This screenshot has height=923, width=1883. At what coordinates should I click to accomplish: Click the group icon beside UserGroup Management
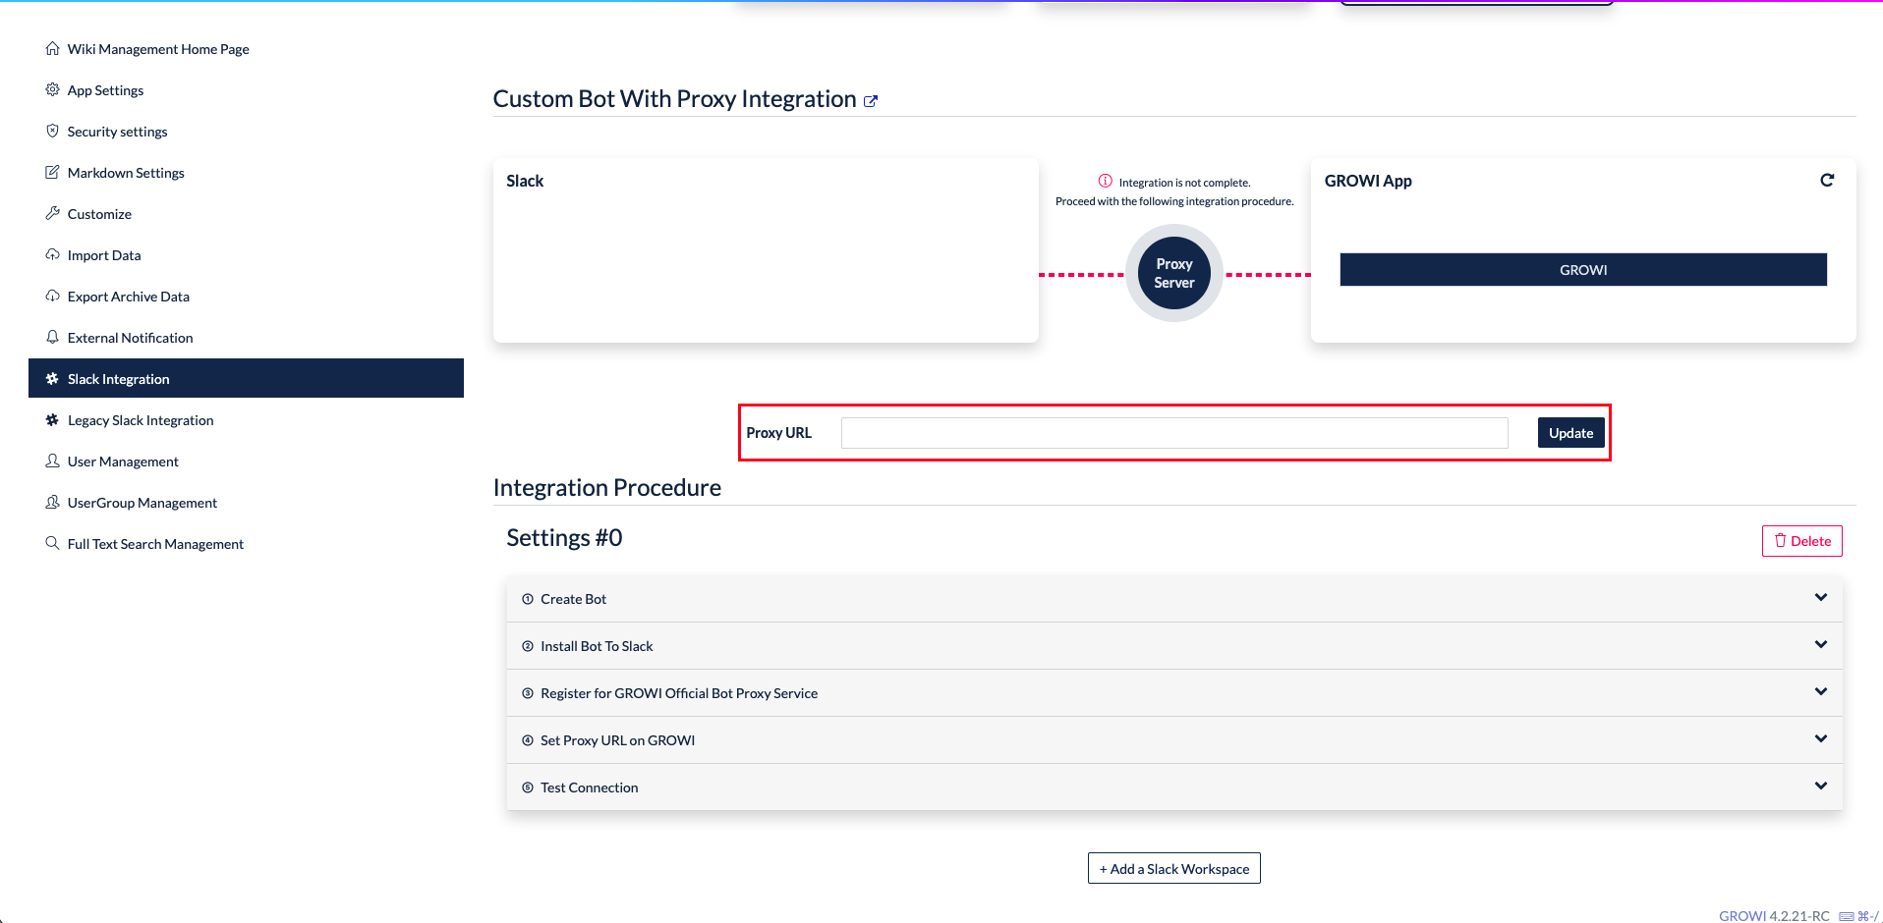pos(52,502)
